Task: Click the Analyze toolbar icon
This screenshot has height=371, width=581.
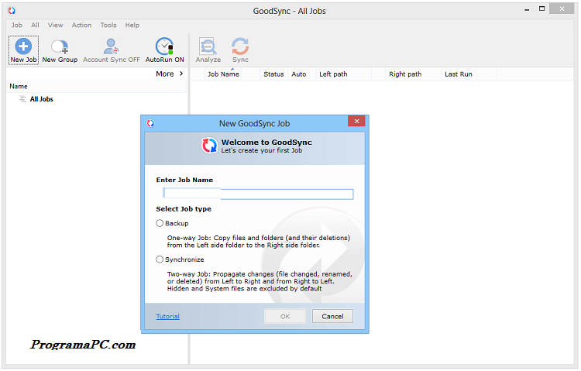Action: pos(208,46)
